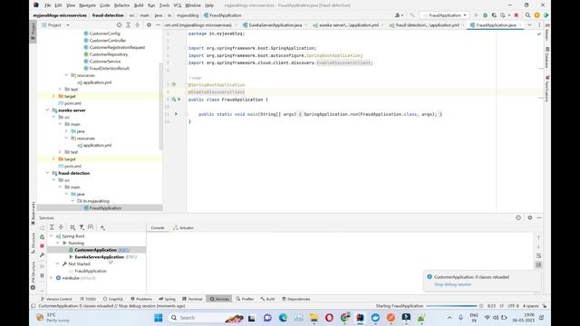Hide the Project panel with minus icon
This screenshot has width=580, height=326.
158,24
